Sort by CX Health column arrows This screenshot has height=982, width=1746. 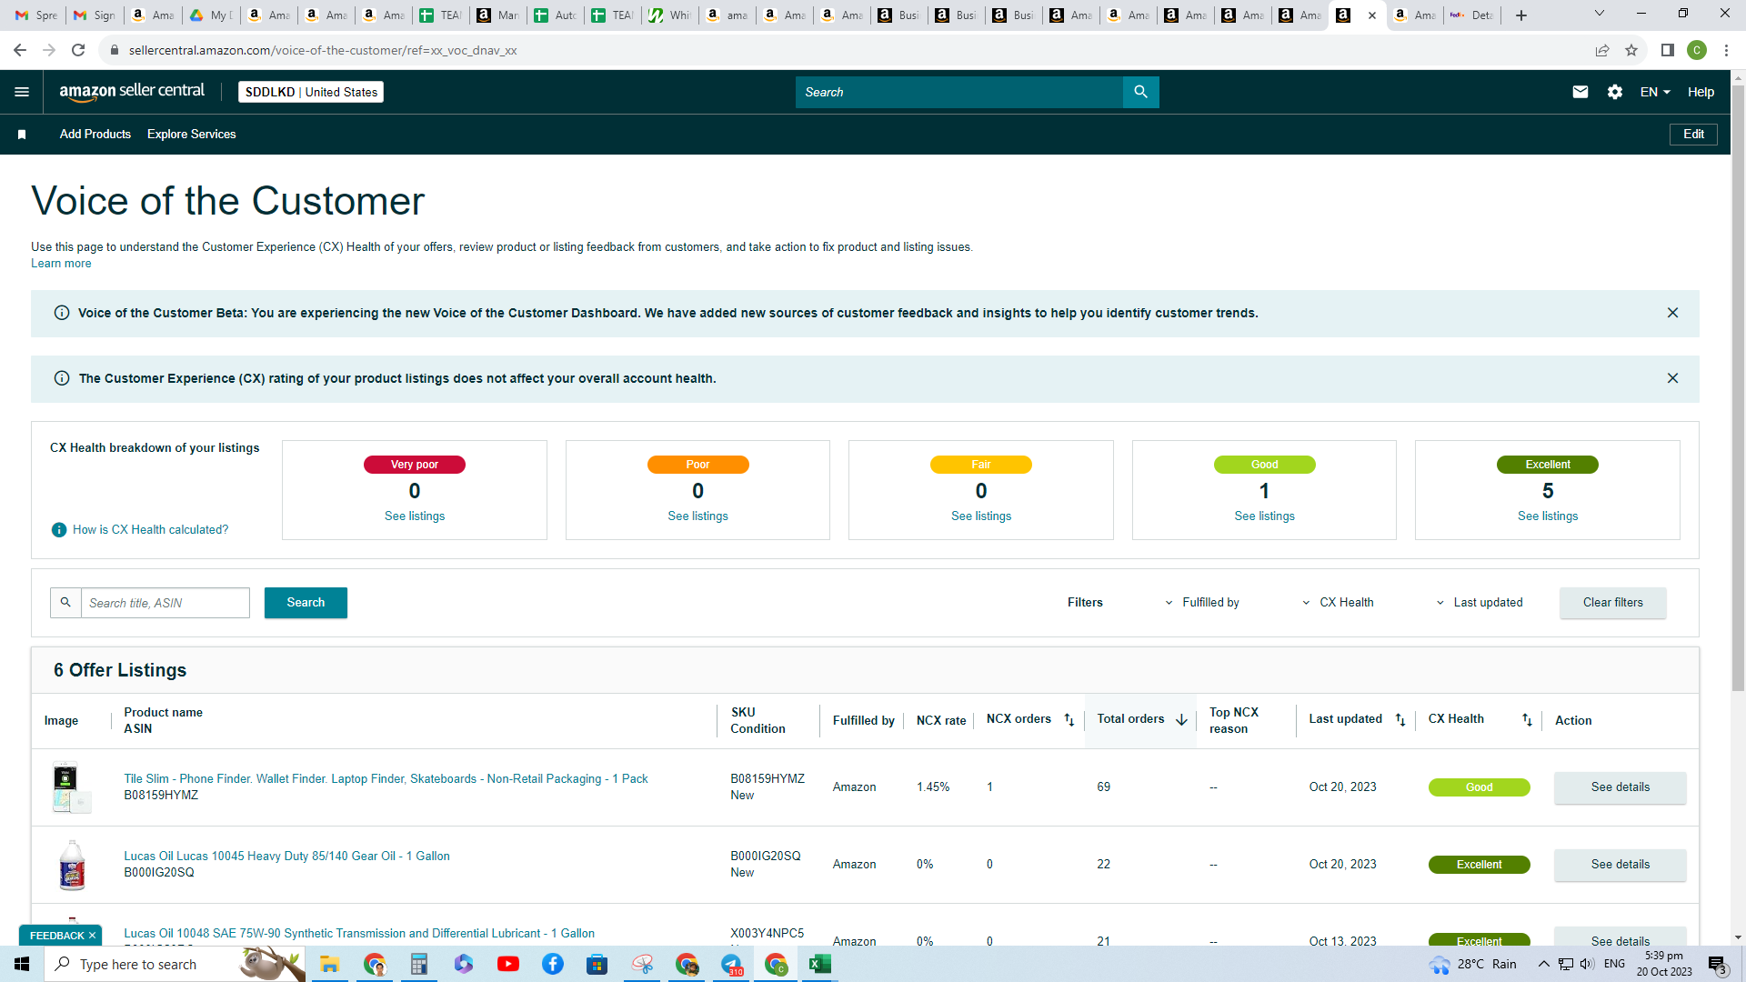1527,720
